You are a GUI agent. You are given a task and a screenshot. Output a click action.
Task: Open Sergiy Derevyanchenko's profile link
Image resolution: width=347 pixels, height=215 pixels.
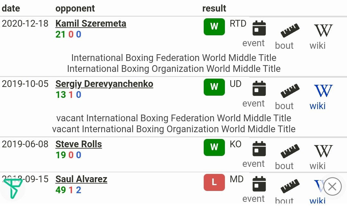[104, 84]
